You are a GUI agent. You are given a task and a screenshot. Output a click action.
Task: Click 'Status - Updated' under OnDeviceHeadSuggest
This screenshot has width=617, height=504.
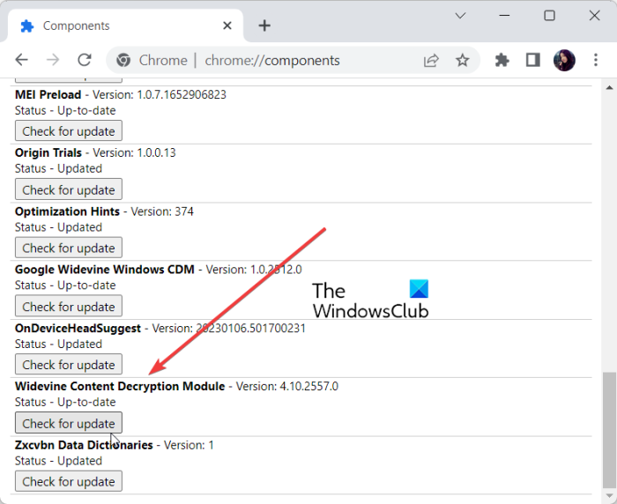(59, 345)
